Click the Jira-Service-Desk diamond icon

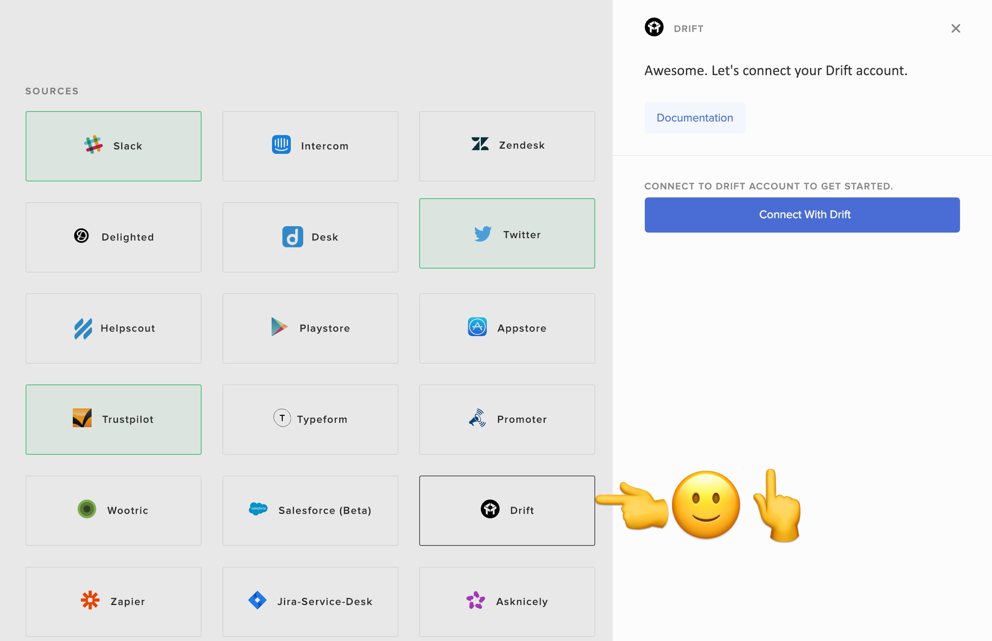[x=257, y=600]
